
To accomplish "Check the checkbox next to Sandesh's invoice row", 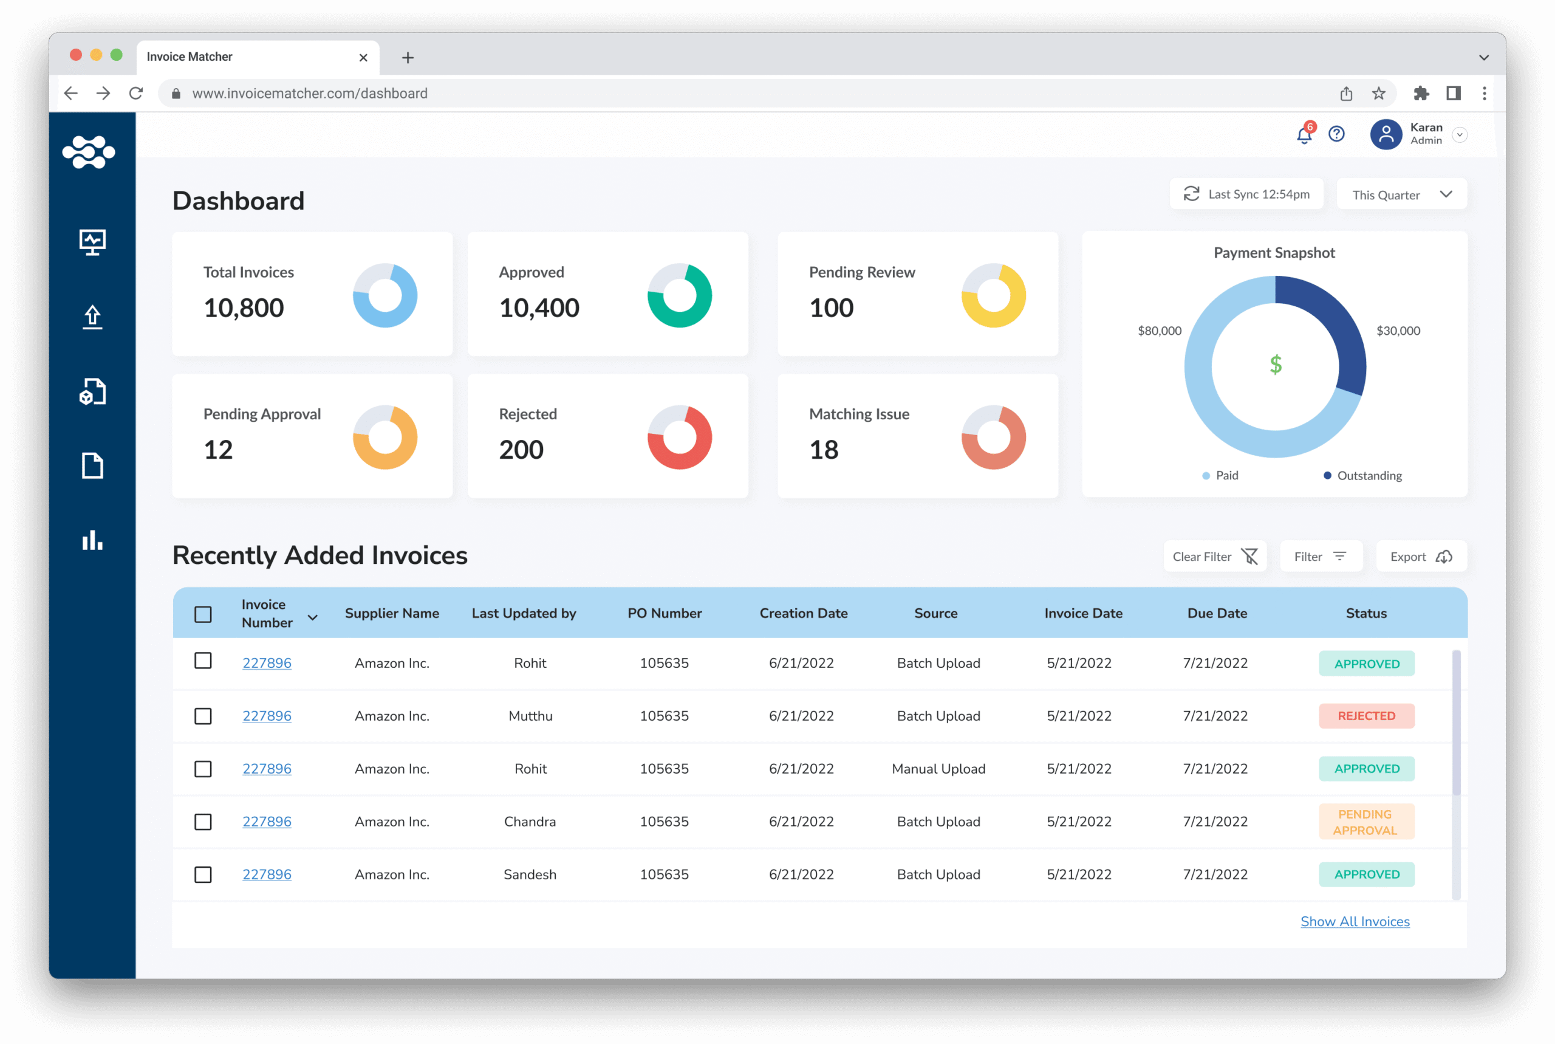I will (203, 874).
